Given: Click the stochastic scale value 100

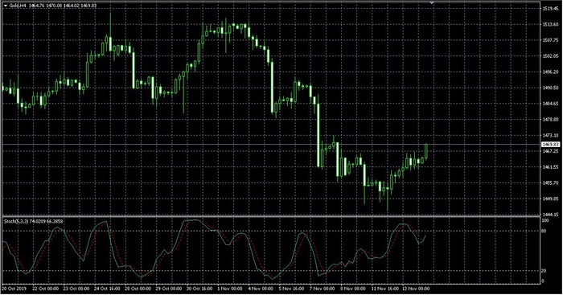Looking at the screenshot, I should 545,220.
